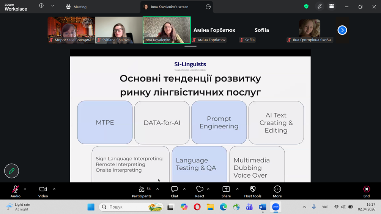Open Host tools
The width and height of the screenshot is (381, 214).
point(253,191)
